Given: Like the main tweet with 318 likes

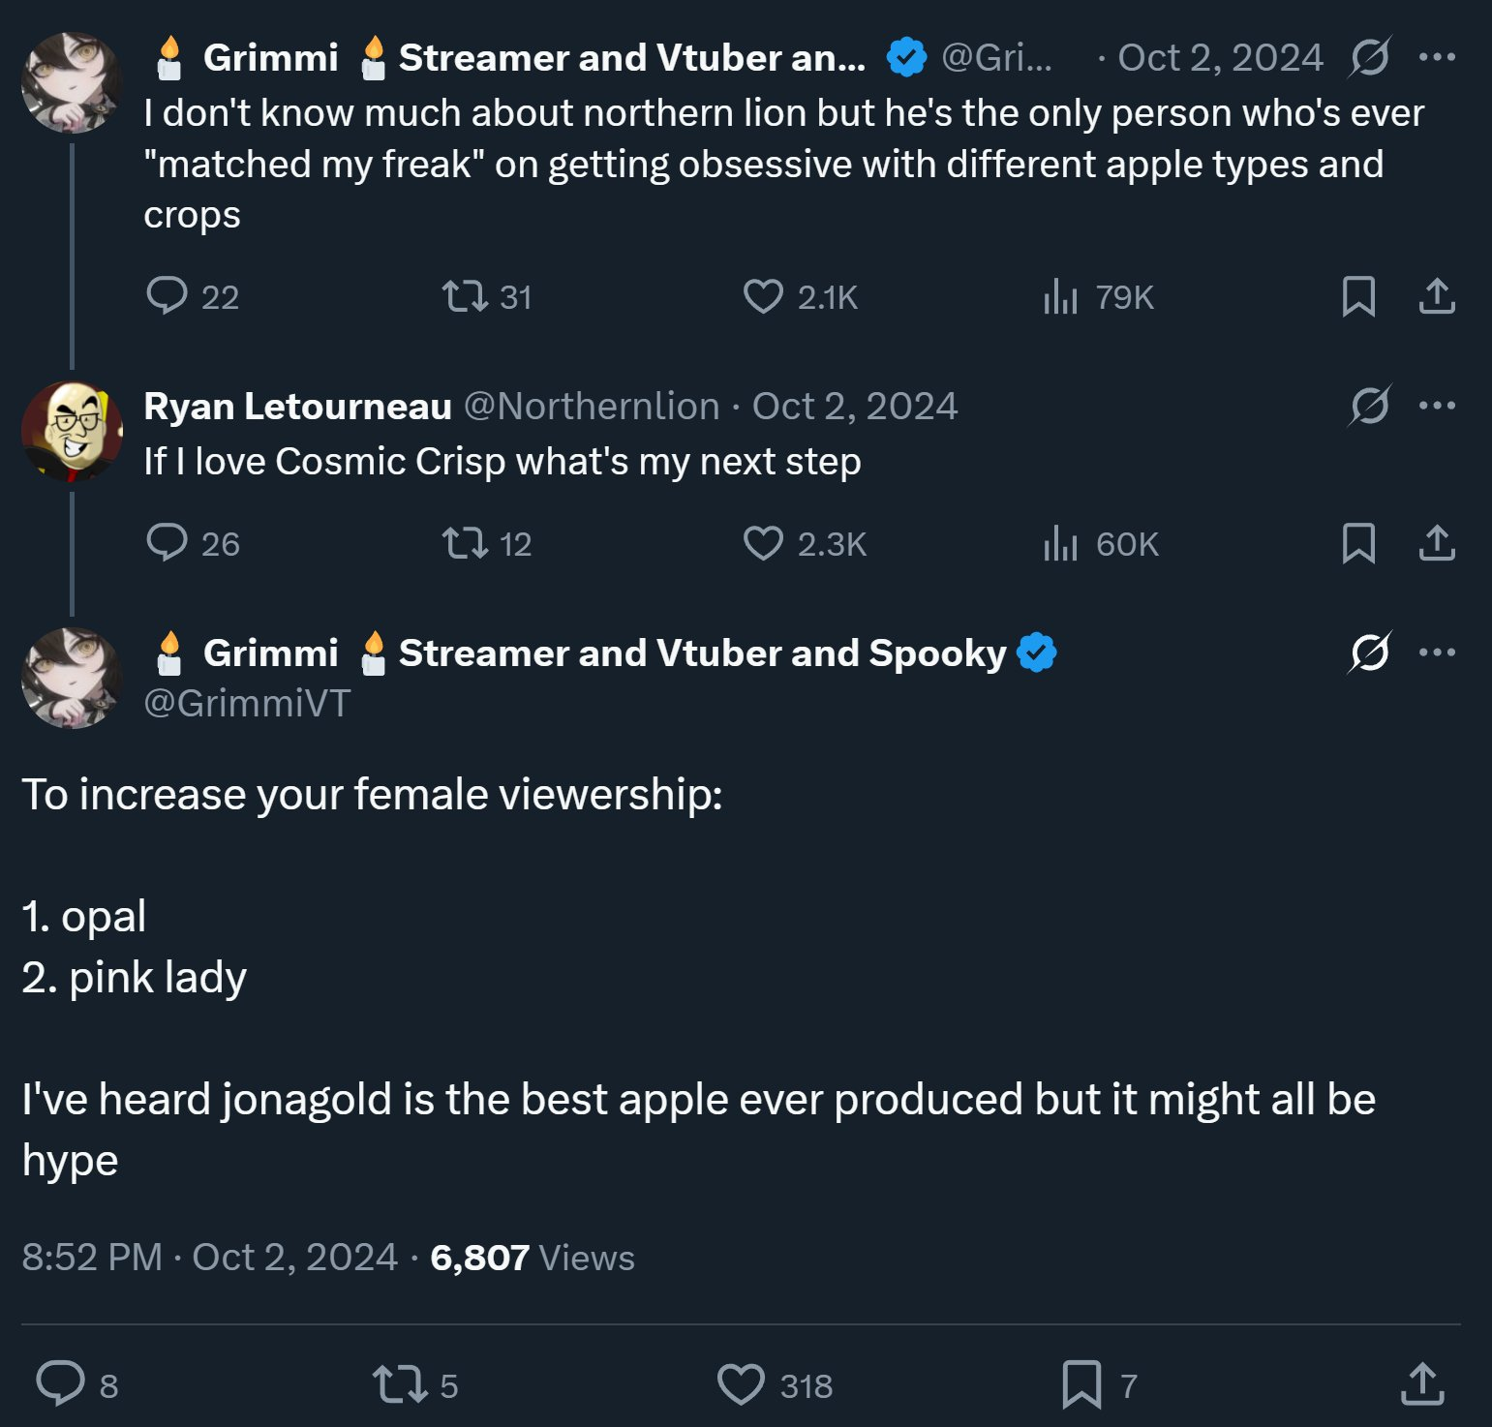Looking at the screenshot, I should pyautogui.click(x=741, y=1383).
